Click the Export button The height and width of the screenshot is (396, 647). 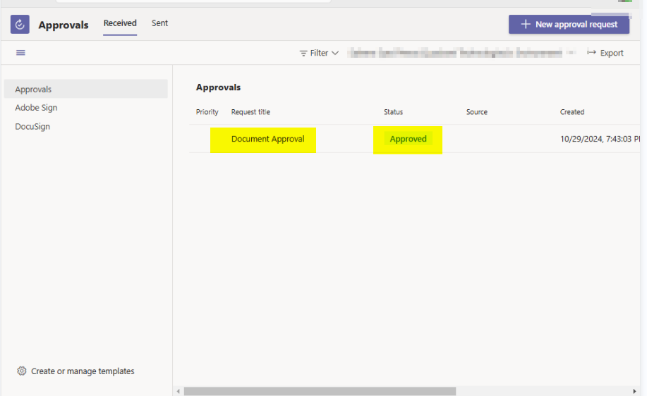point(605,53)
